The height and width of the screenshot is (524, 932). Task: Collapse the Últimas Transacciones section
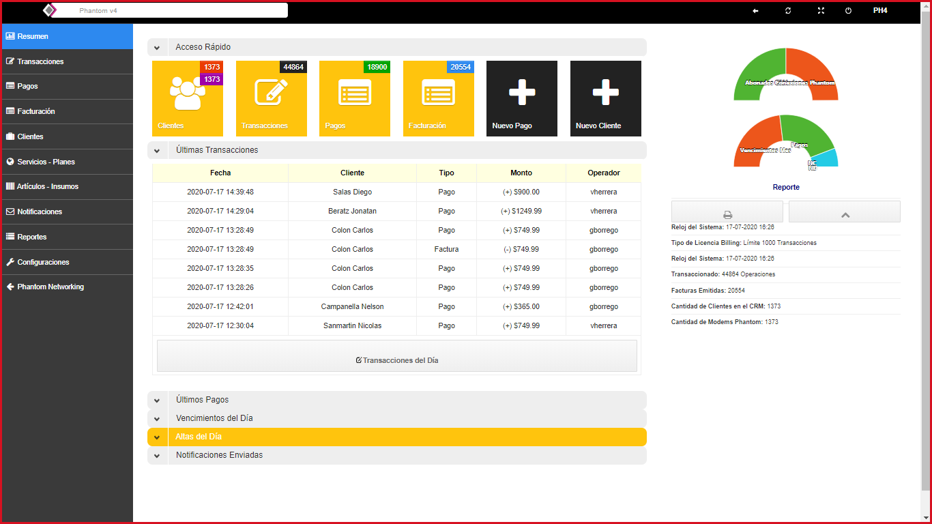[x=157, y=151]
